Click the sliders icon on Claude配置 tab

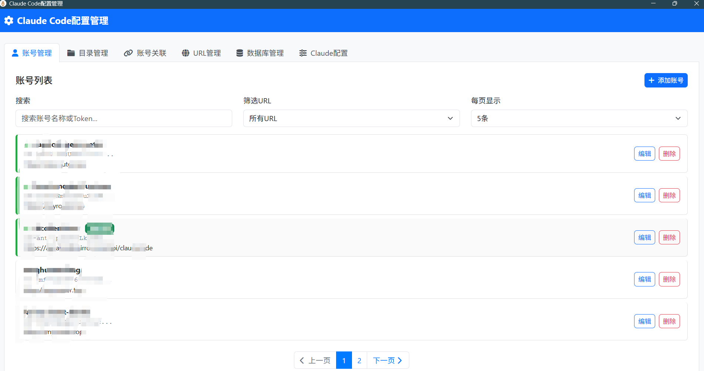(x=303, y=53)
